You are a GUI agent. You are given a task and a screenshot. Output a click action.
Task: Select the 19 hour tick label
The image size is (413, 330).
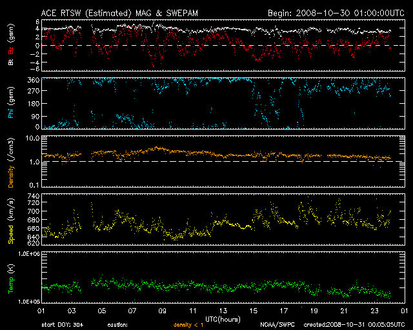coord(314,311)
